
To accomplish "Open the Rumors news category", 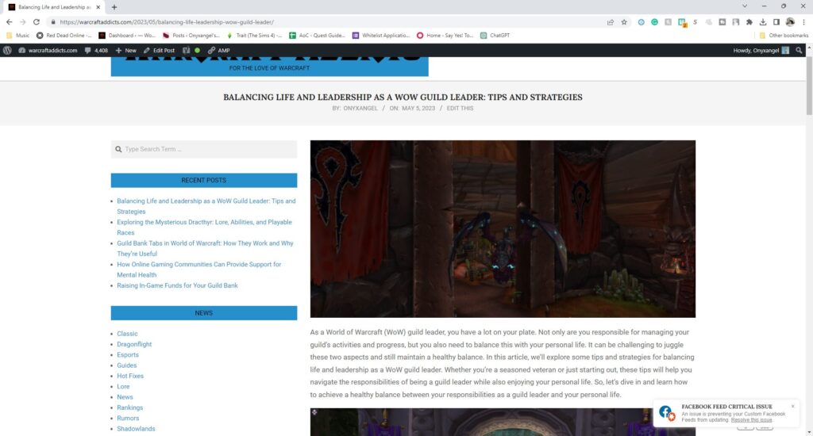I will coord(128,418).
